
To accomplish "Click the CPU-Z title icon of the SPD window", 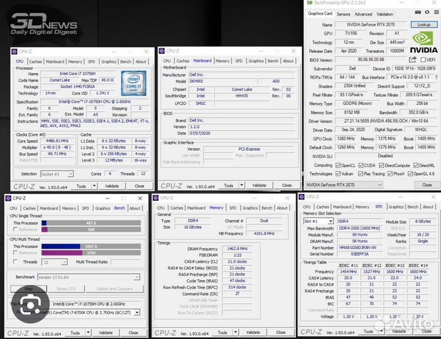I will click(x=302, y=196).
